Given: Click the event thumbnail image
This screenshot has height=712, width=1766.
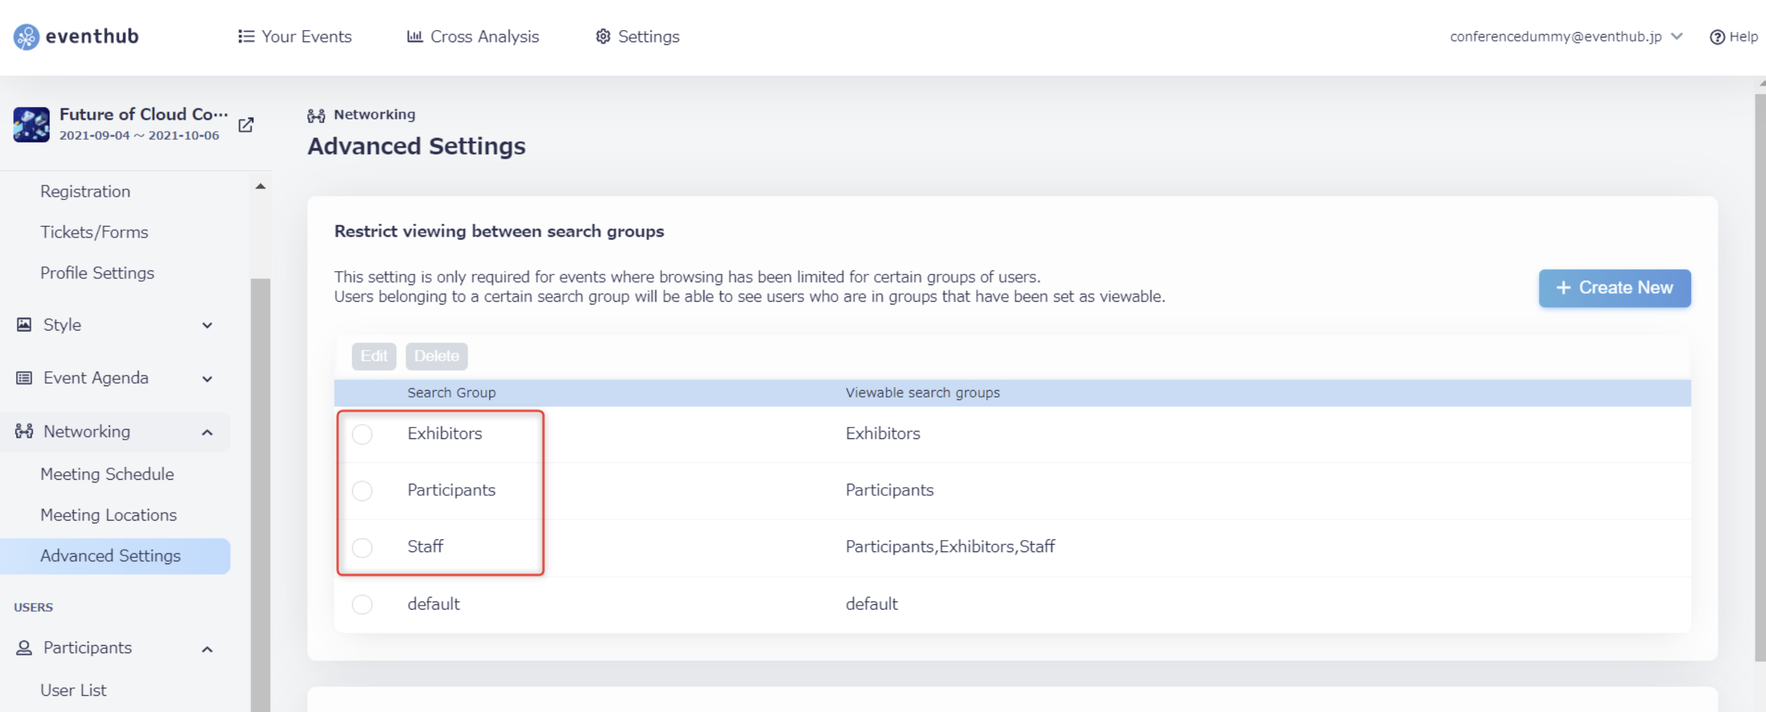Looking at the screenshot, I should coord(31,124).
